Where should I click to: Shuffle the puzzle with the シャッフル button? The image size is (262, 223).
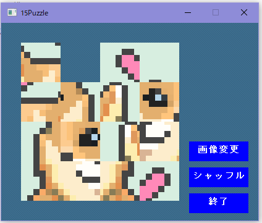point(219,177)
